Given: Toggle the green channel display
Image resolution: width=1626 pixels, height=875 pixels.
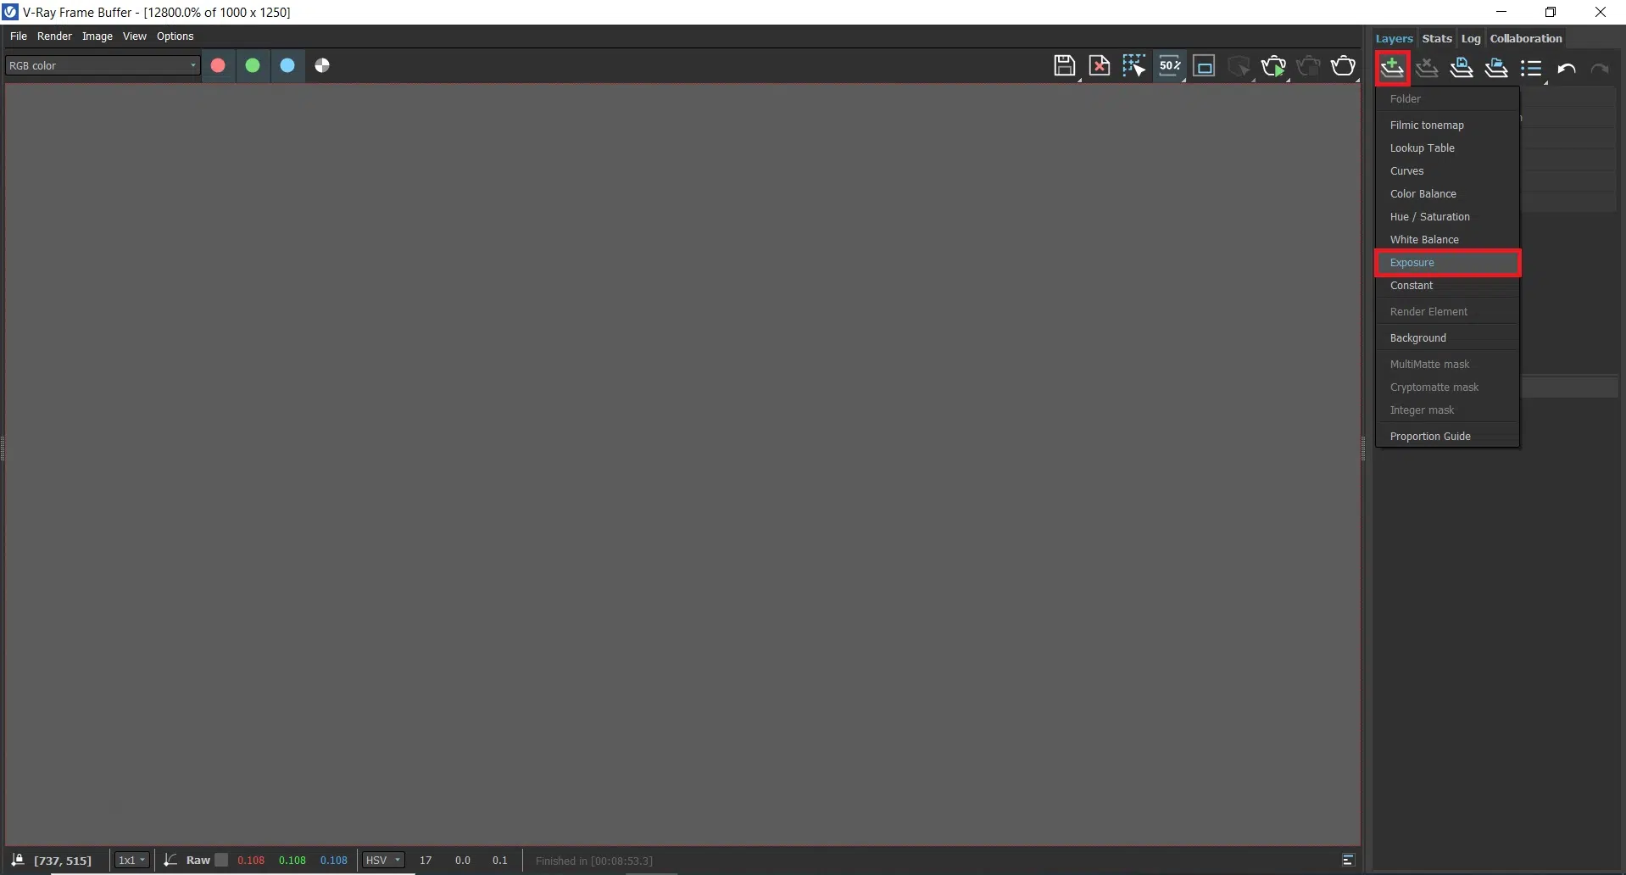Looking at the screenshot, I should point(253,65).
